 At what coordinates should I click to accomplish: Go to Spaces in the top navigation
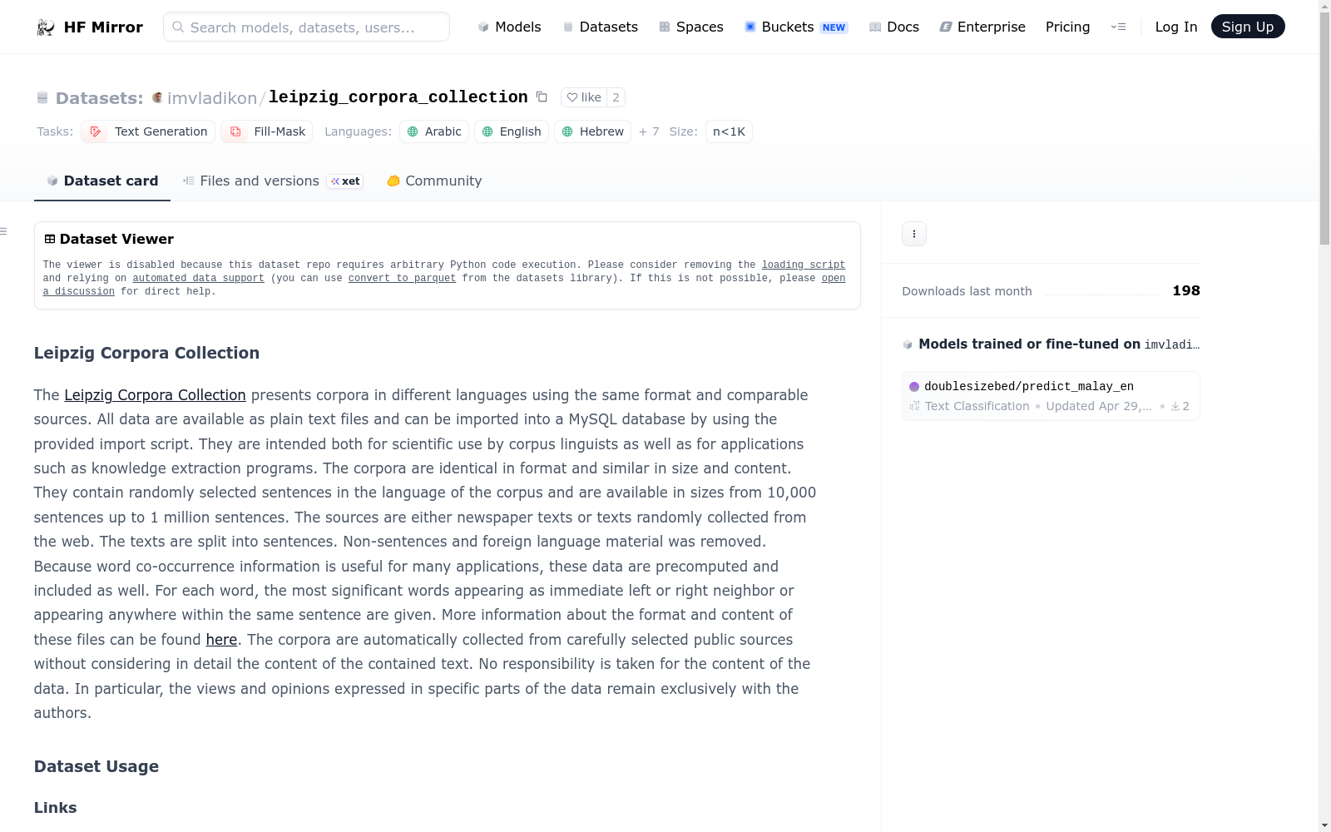pyautogui.click(x=691, y=27)
